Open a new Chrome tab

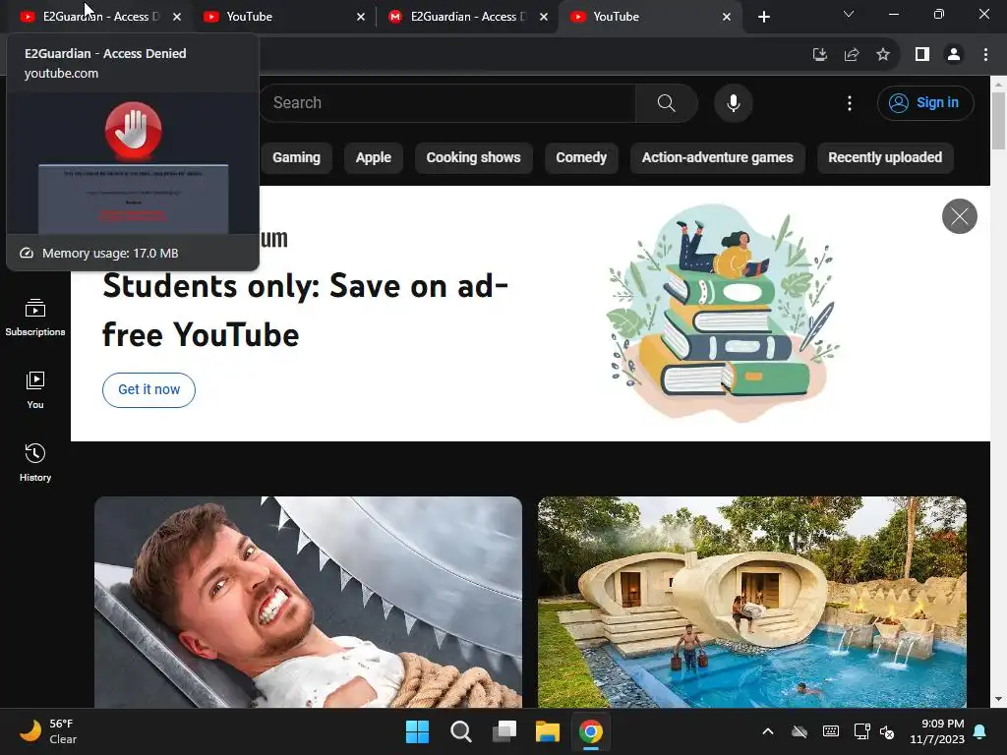(763, 17)
